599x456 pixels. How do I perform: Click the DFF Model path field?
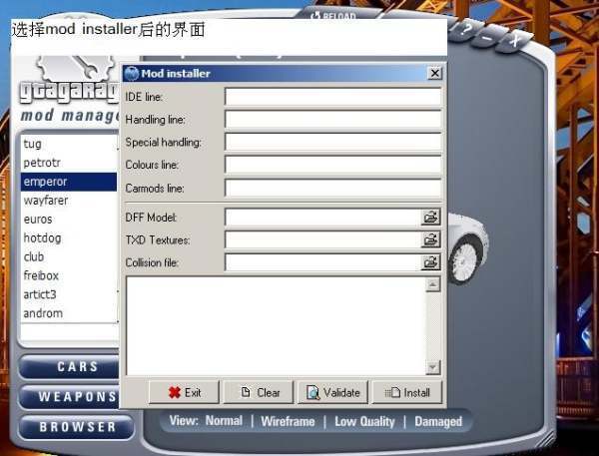coord(323,218)
